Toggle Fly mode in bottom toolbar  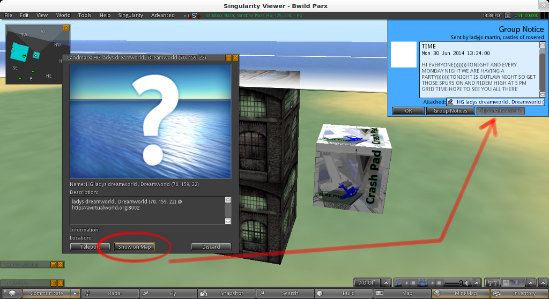(168, 293)
